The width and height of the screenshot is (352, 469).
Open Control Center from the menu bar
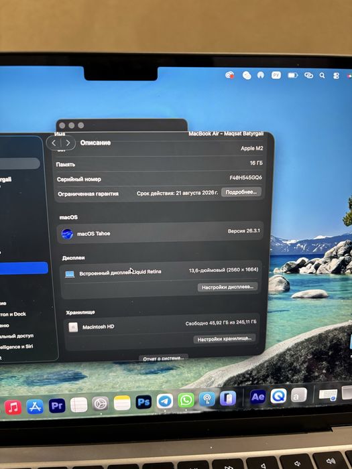(336, 76)
